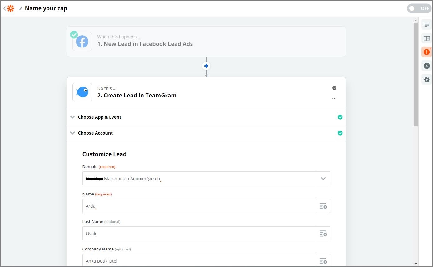Open the step's three-dot more menu
Viewport: 433px width, 267px height.
point(334,98)
